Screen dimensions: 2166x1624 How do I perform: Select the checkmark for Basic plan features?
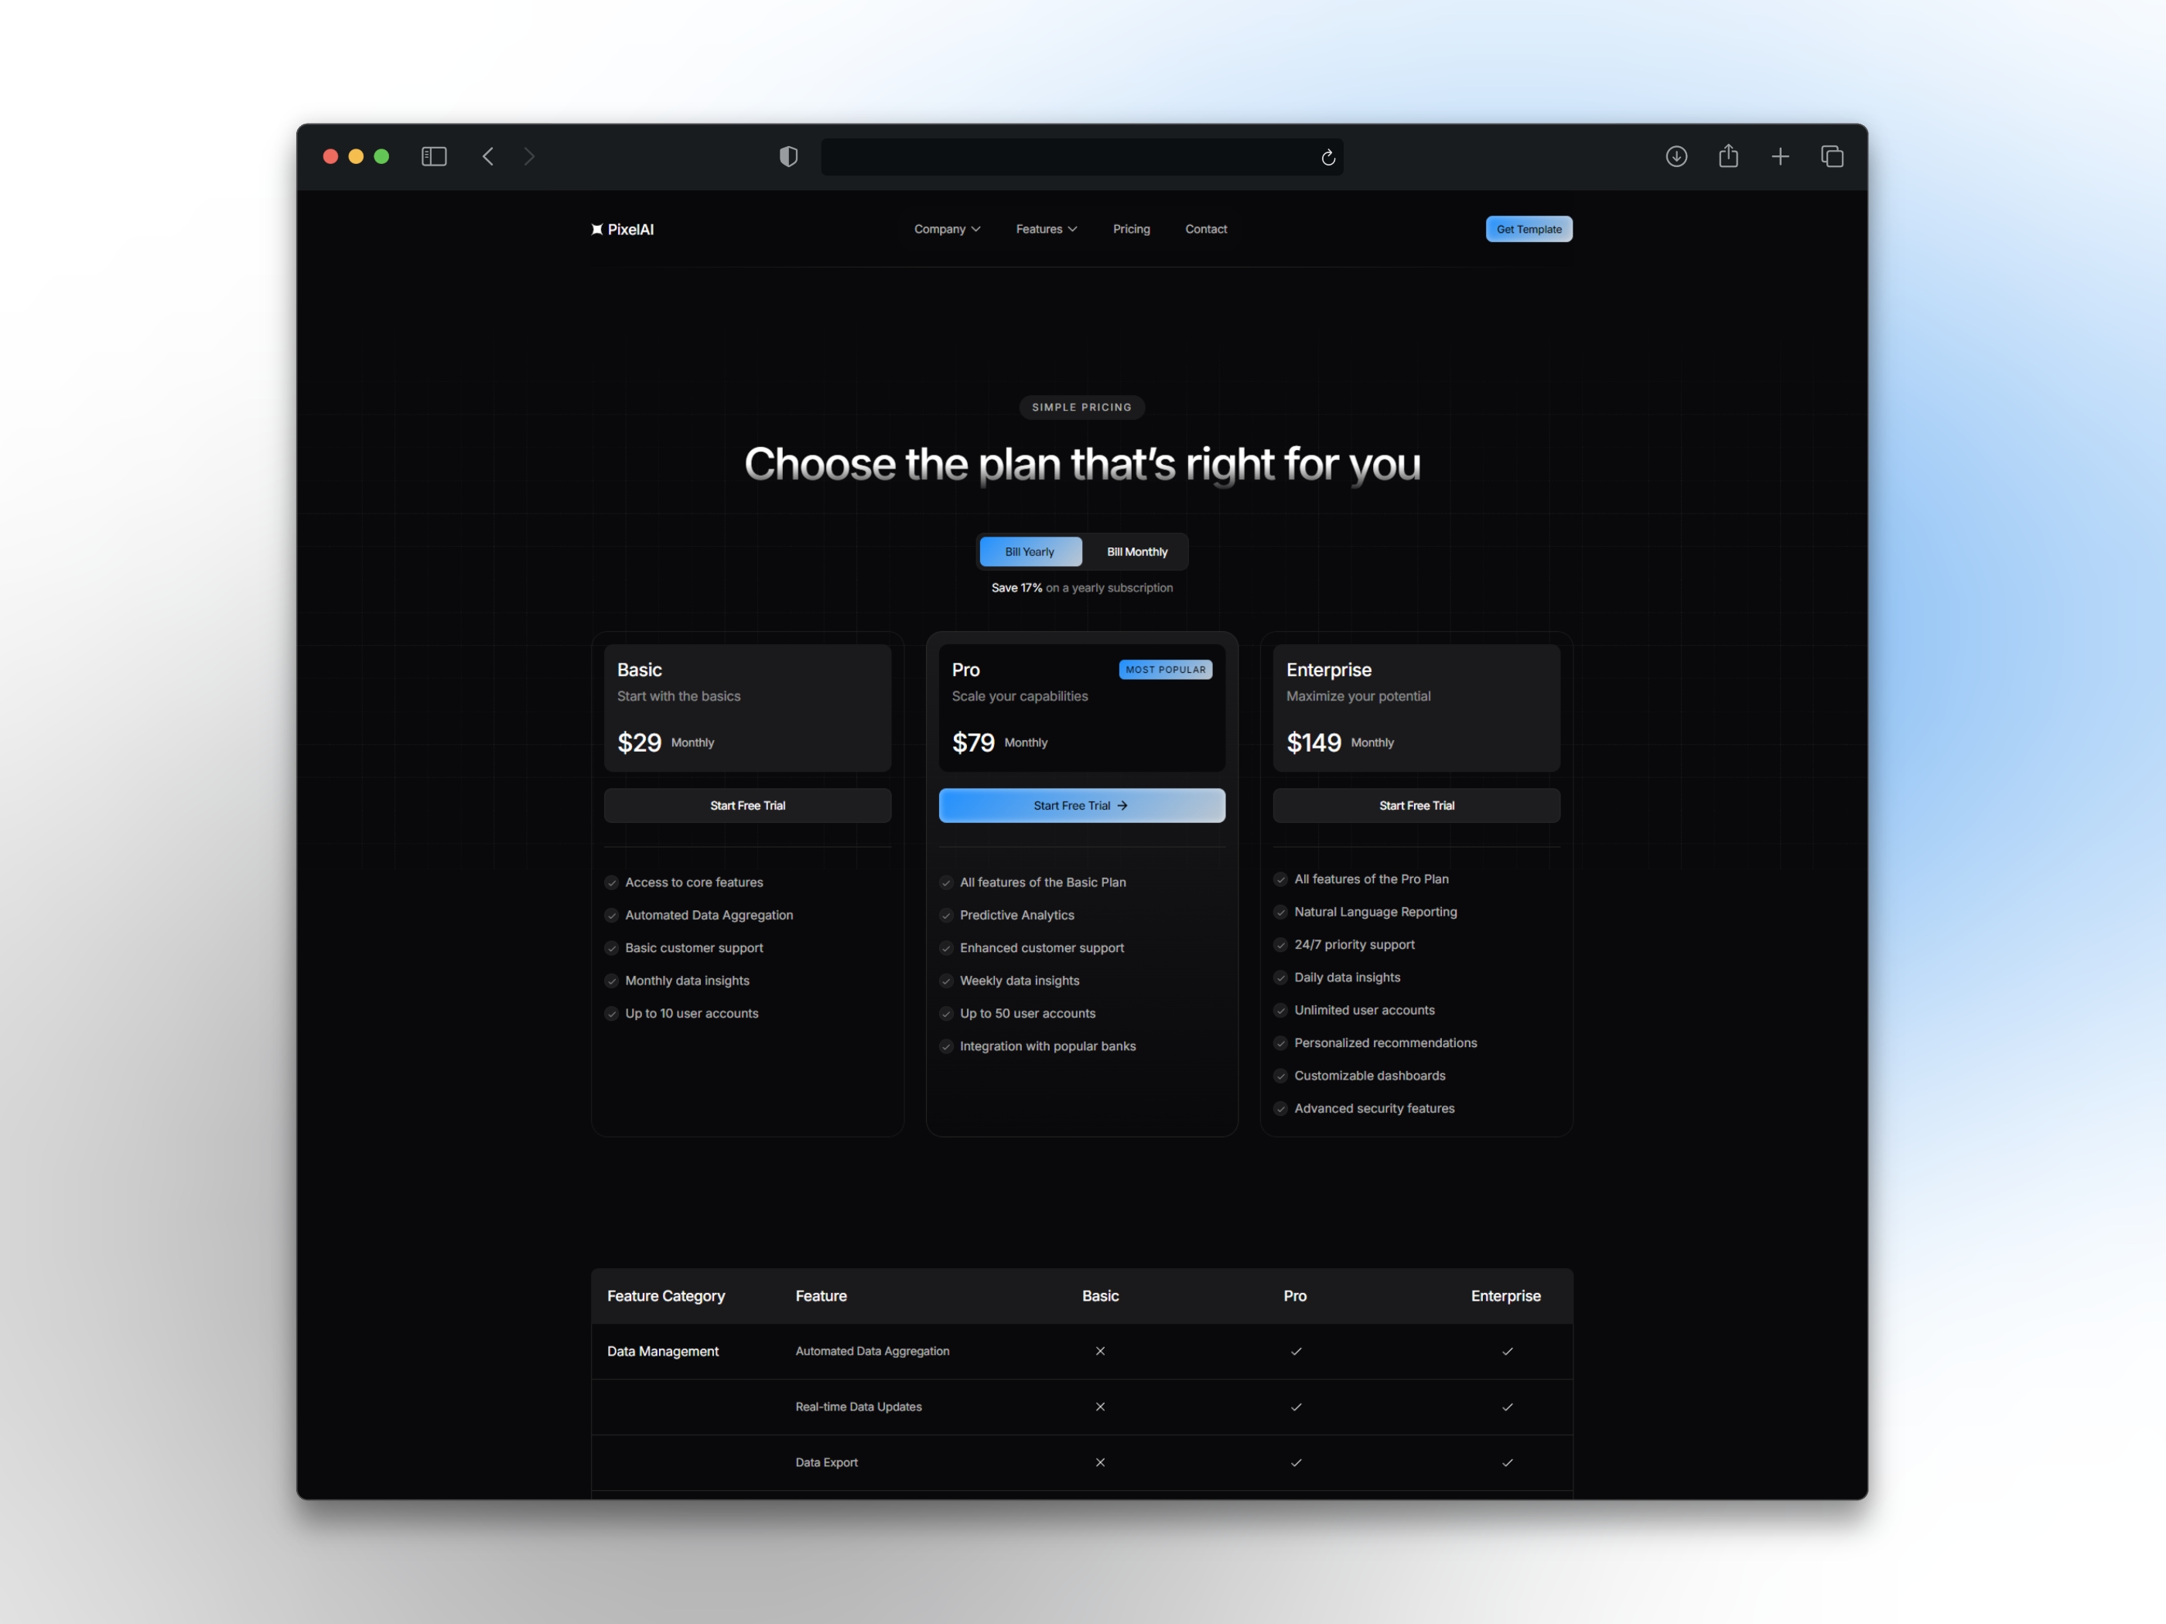[610, 882]
